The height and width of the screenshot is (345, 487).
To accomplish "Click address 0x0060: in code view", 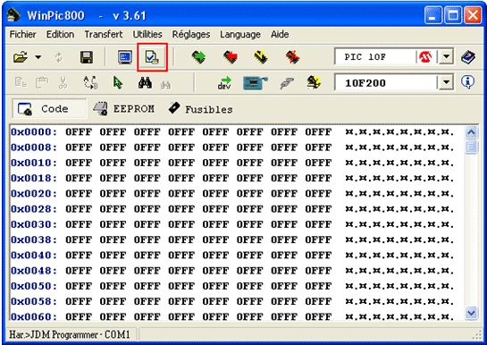I will pyautogui.click(x=34, y=316).
